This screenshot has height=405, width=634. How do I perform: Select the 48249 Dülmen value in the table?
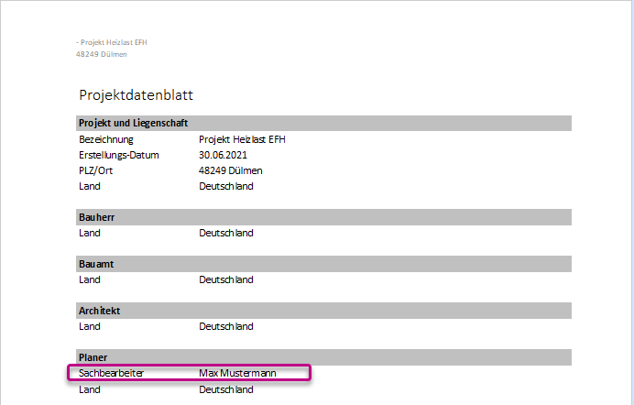tap(231, 170)
